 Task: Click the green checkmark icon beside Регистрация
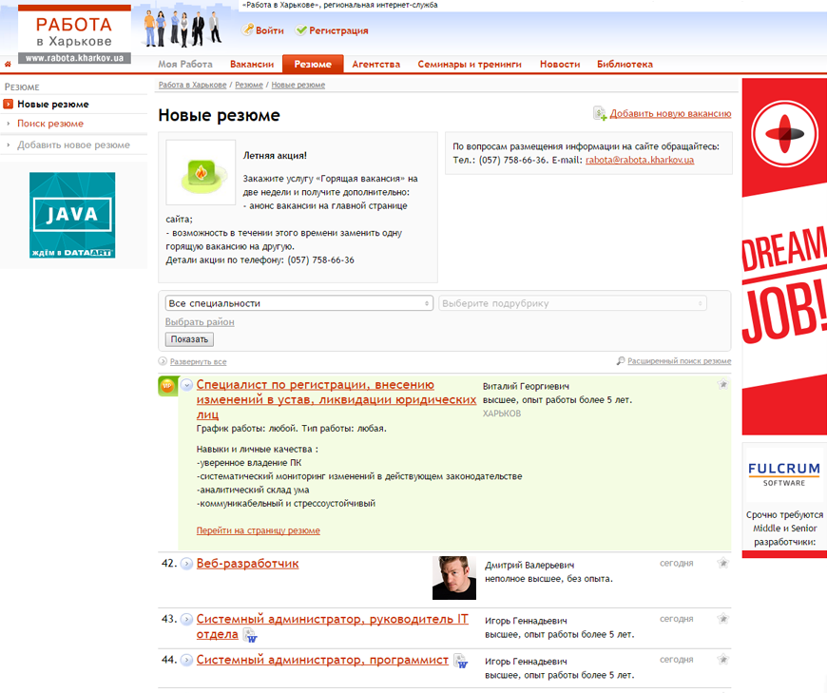click(x=301, y=30)
